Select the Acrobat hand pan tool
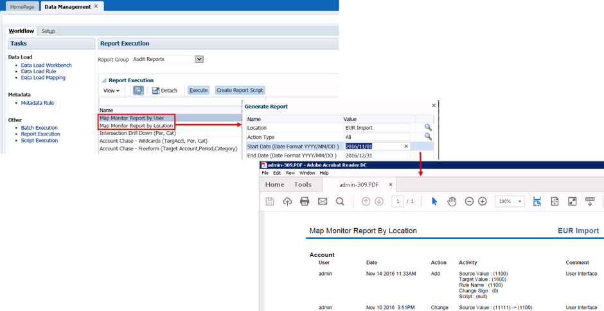Image resolution: width=604 pixels, height=311 pixels. (x=452, y=202)
